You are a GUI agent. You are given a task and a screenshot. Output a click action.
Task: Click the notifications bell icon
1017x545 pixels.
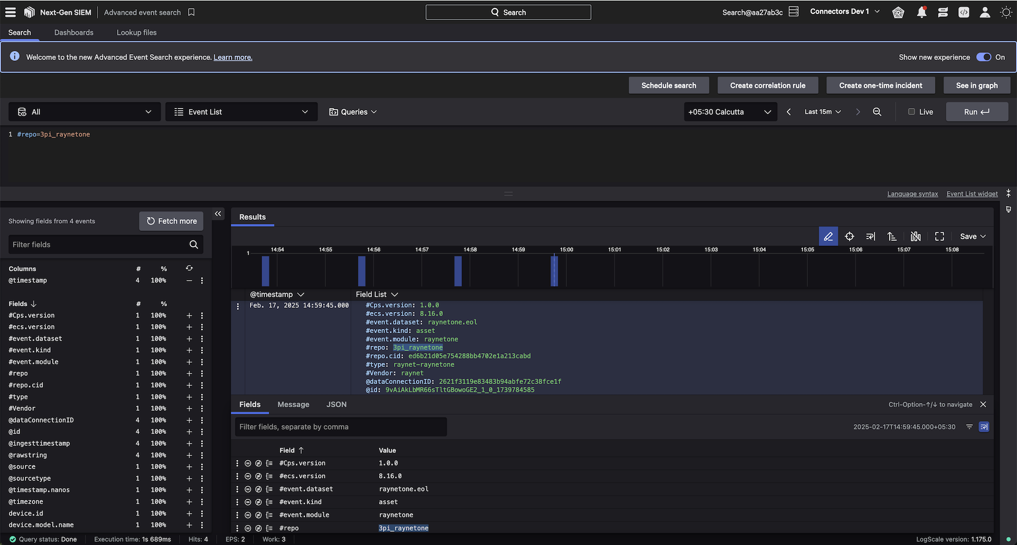pos(922,12)
